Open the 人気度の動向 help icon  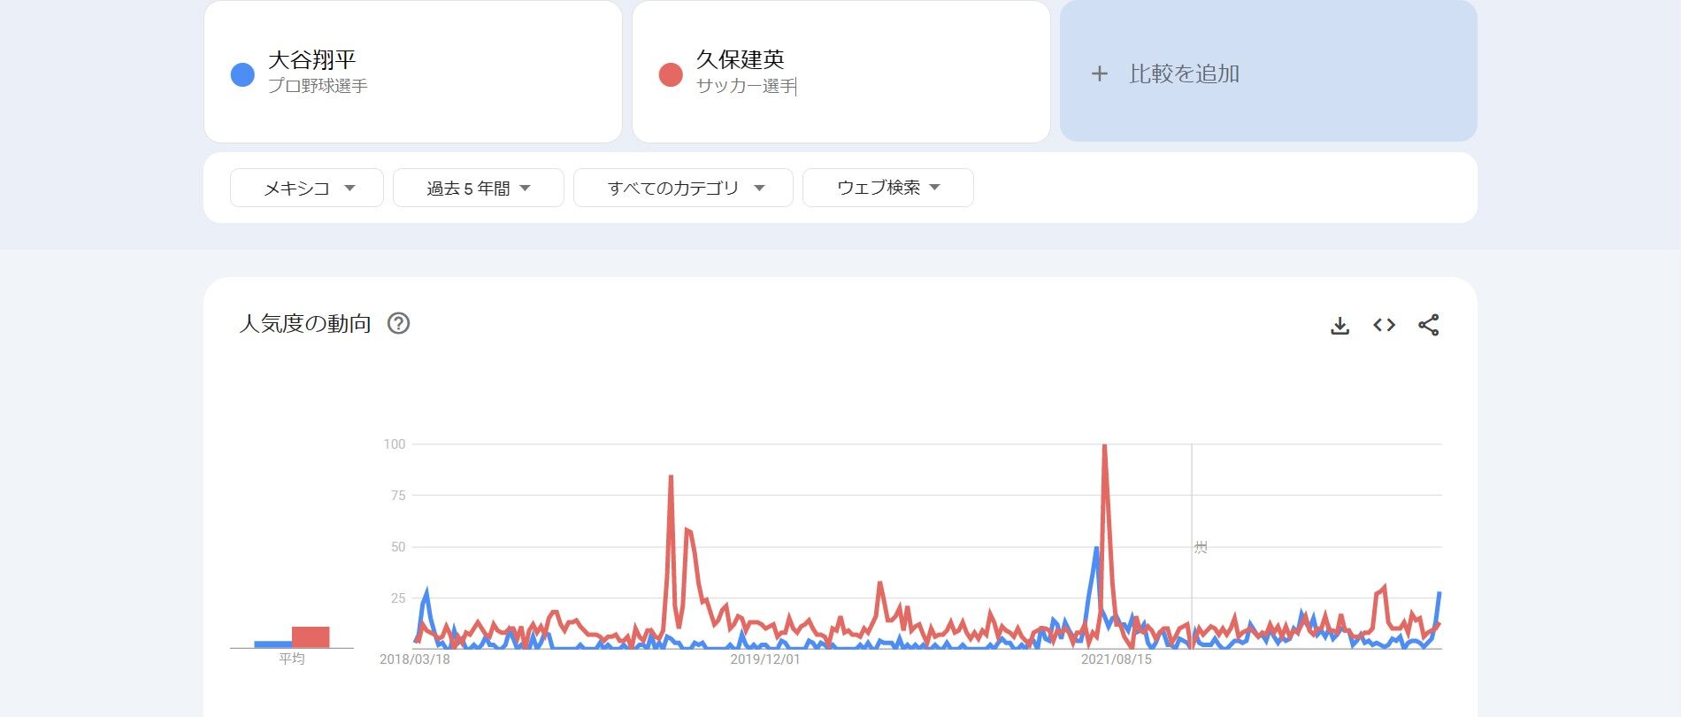[x=399, y=323]
